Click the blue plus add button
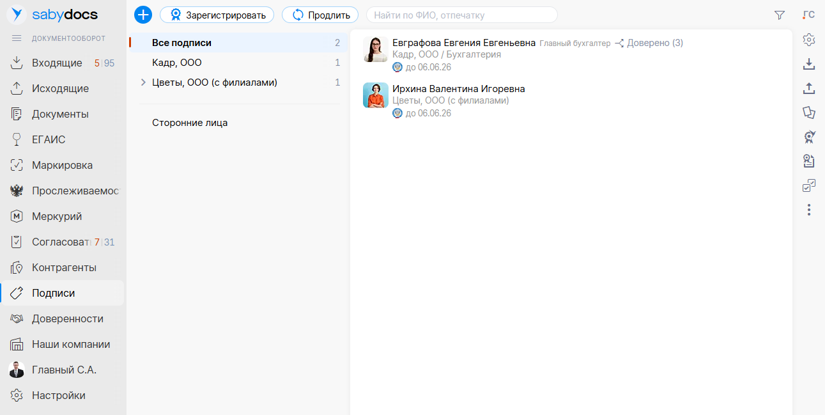 pos(143,15)
